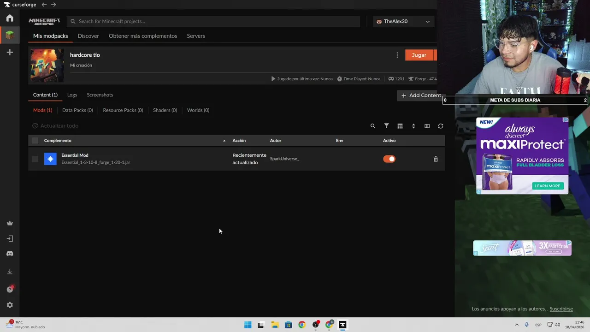The image size is (590, 332).
Task: Open OBS Studio from taskbar
Action: [x=315, y=325]
